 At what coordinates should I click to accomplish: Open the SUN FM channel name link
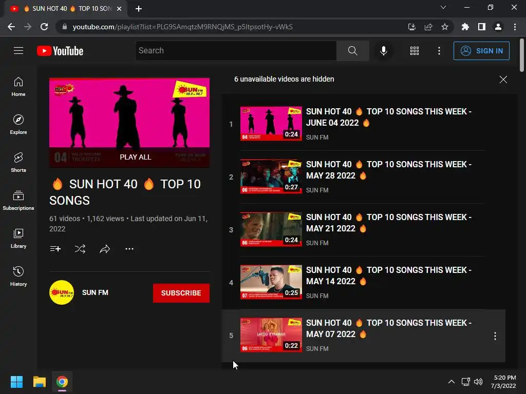[95, 292]
